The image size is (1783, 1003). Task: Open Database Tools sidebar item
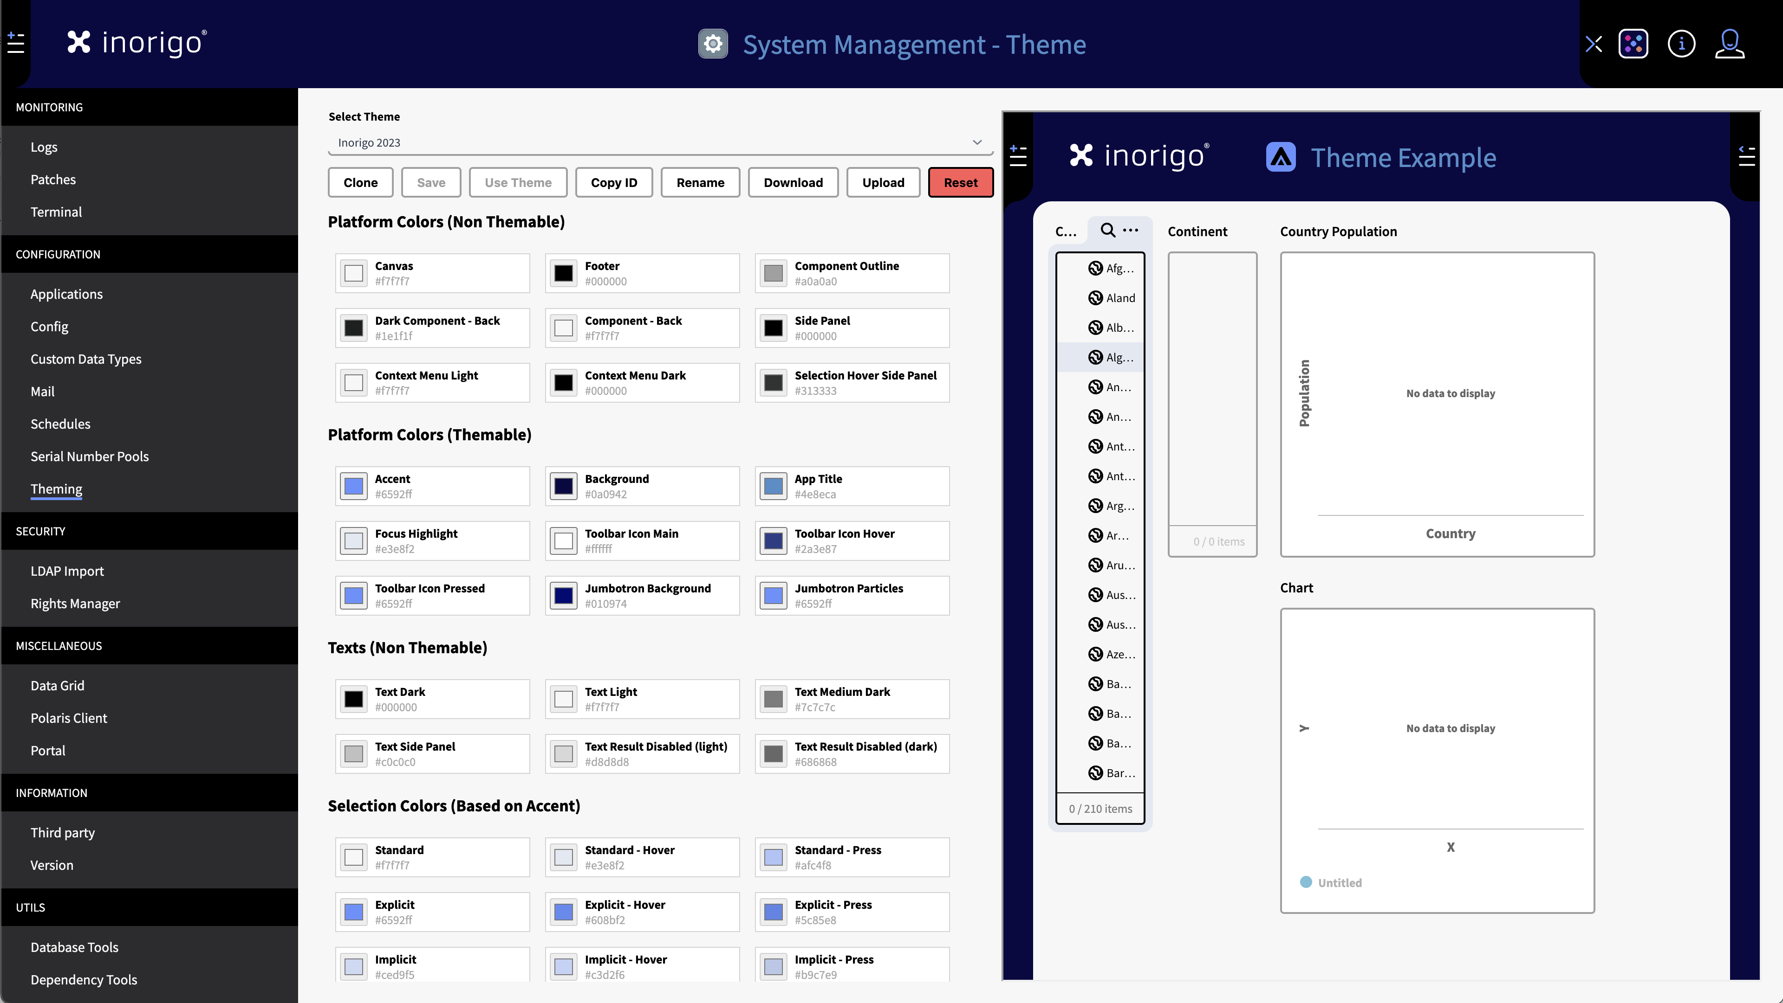[74, 948]
